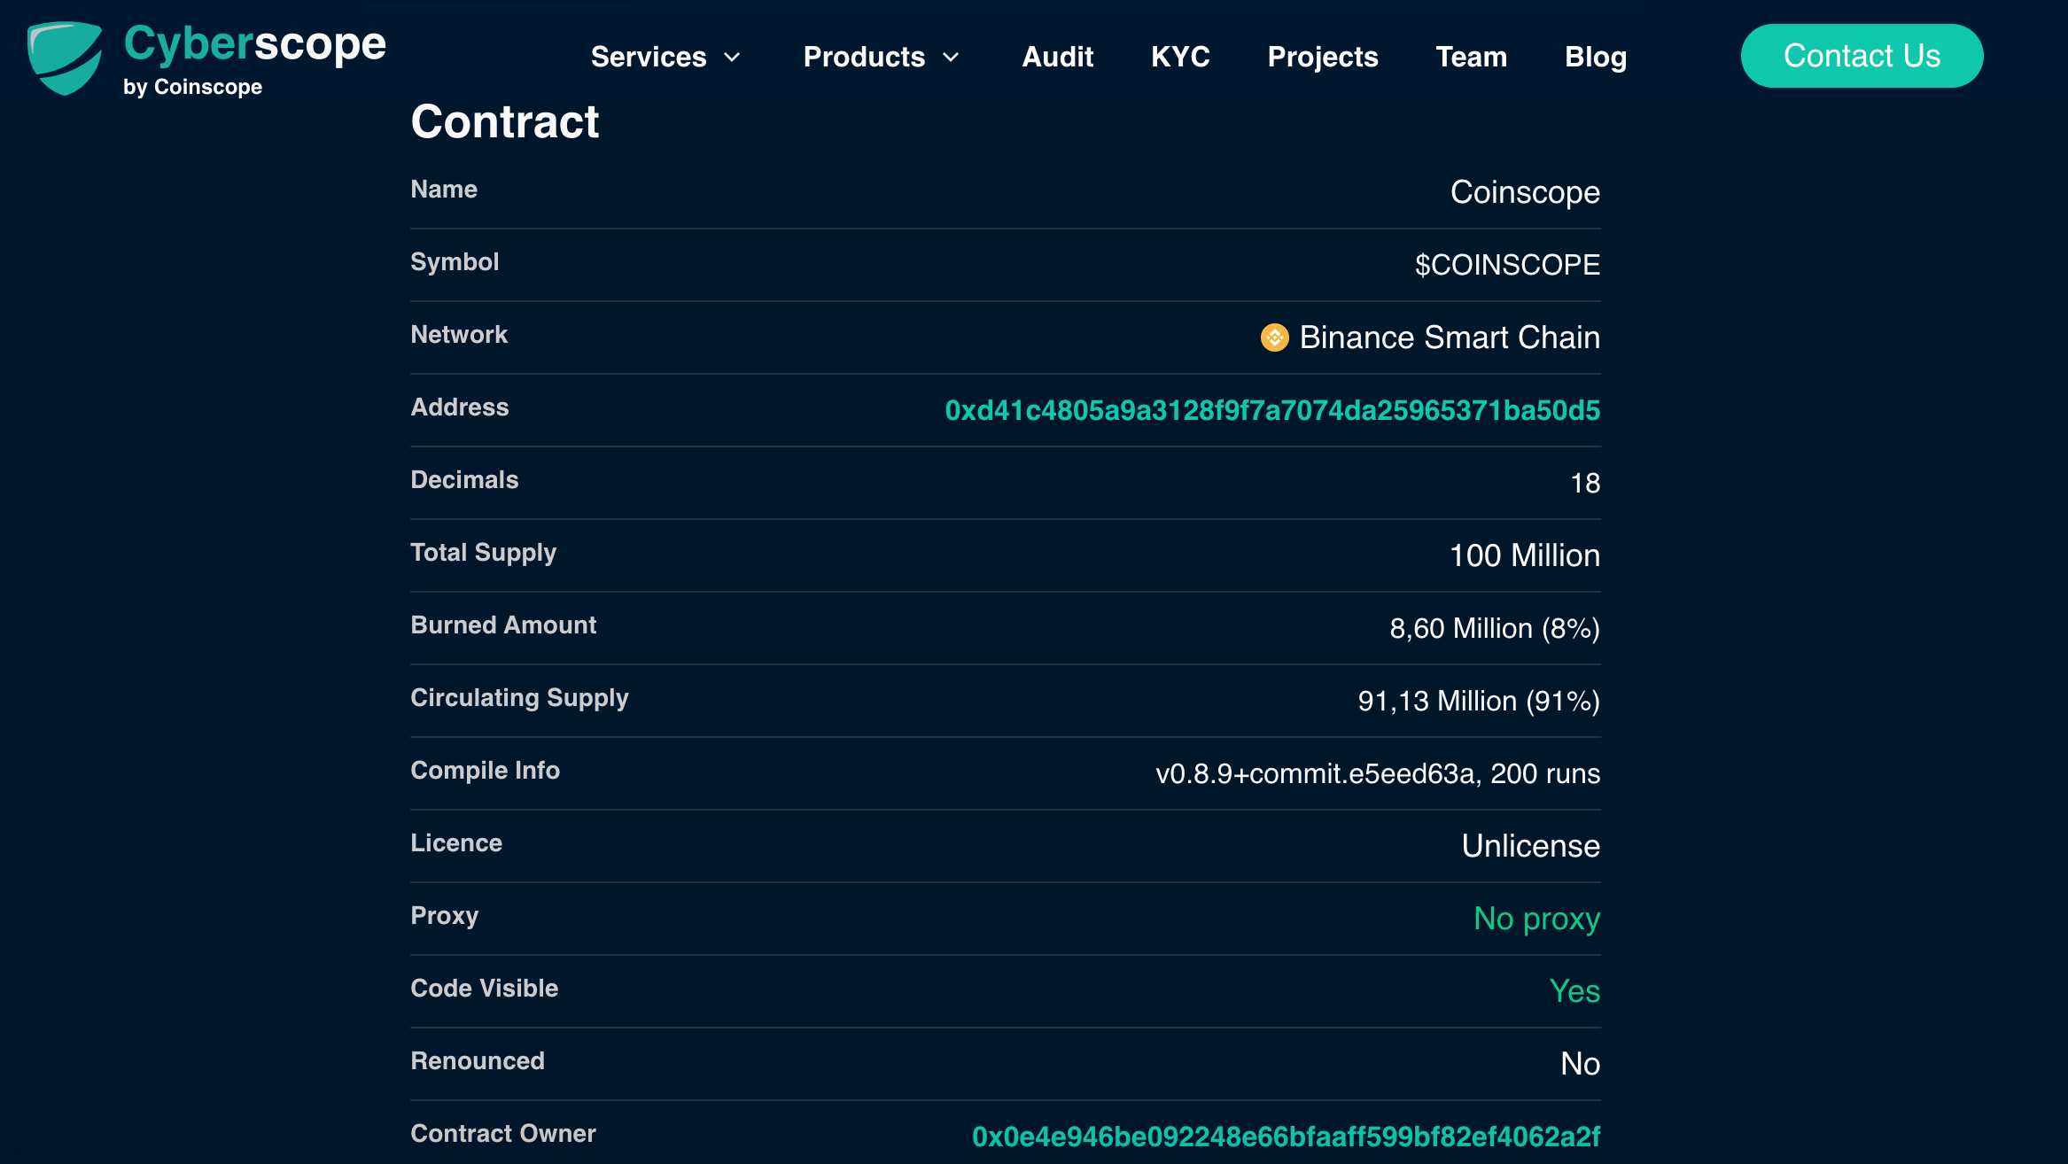The width and height of the screenshot is (2068, 1164).
Task: Expand the Products dropdown chevron
Action: (x=951, y=58)
